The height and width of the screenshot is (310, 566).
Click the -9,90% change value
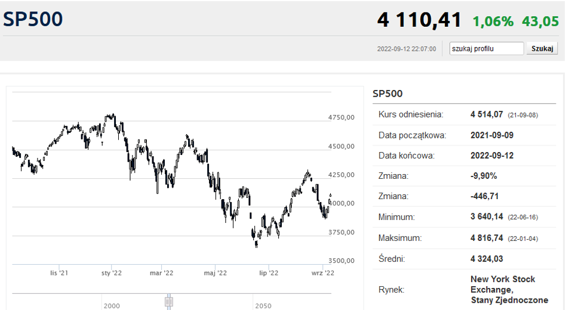pos(484,176)
